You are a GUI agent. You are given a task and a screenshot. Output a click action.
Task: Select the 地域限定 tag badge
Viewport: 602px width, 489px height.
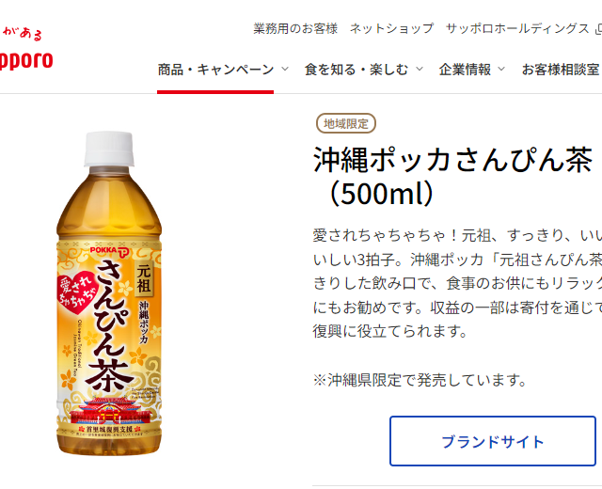tap(346, 123)
